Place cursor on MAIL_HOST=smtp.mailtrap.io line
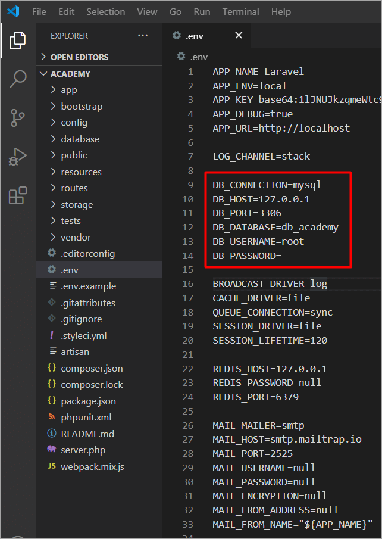The image size is (382, 539). point(287,439)
